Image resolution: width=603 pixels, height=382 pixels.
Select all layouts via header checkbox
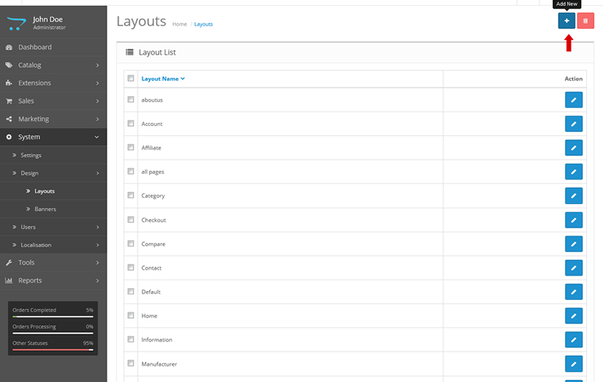131,78
